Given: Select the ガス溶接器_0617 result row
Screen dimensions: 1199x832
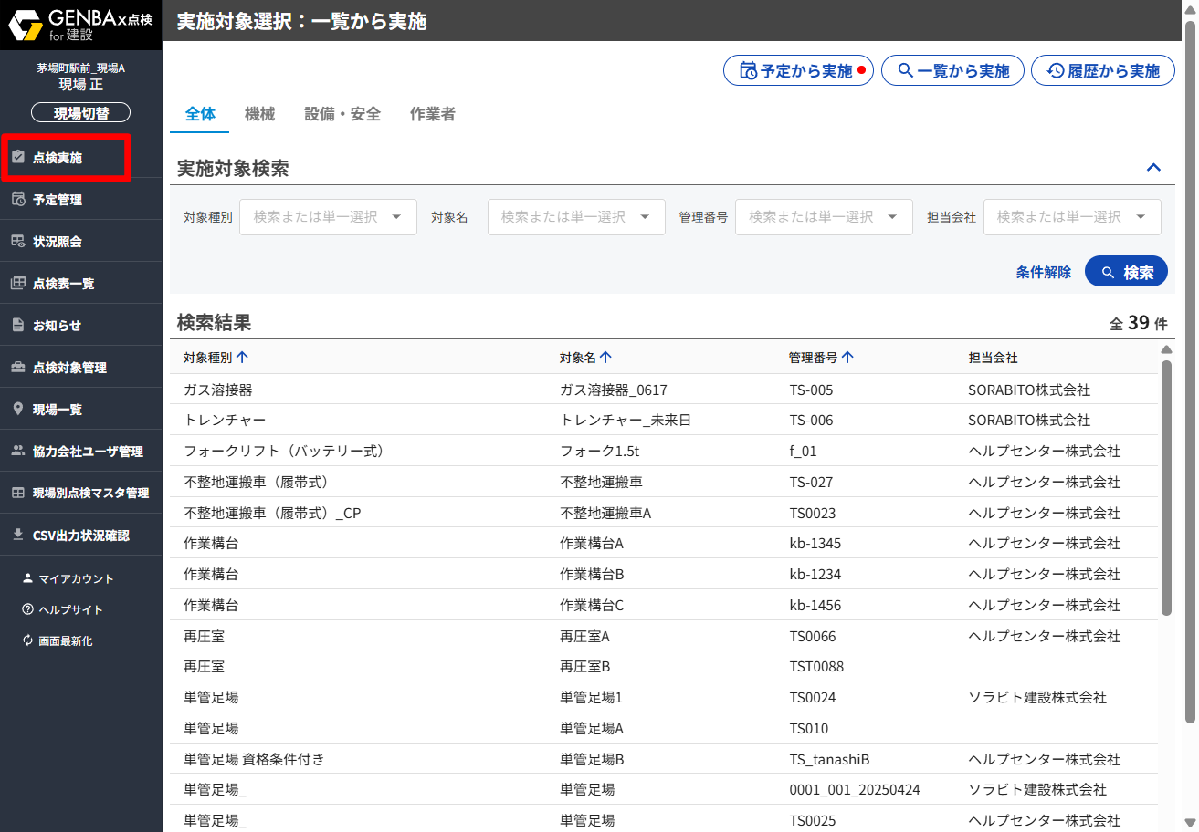Looking at the screenshot, I should pos(613,390).
